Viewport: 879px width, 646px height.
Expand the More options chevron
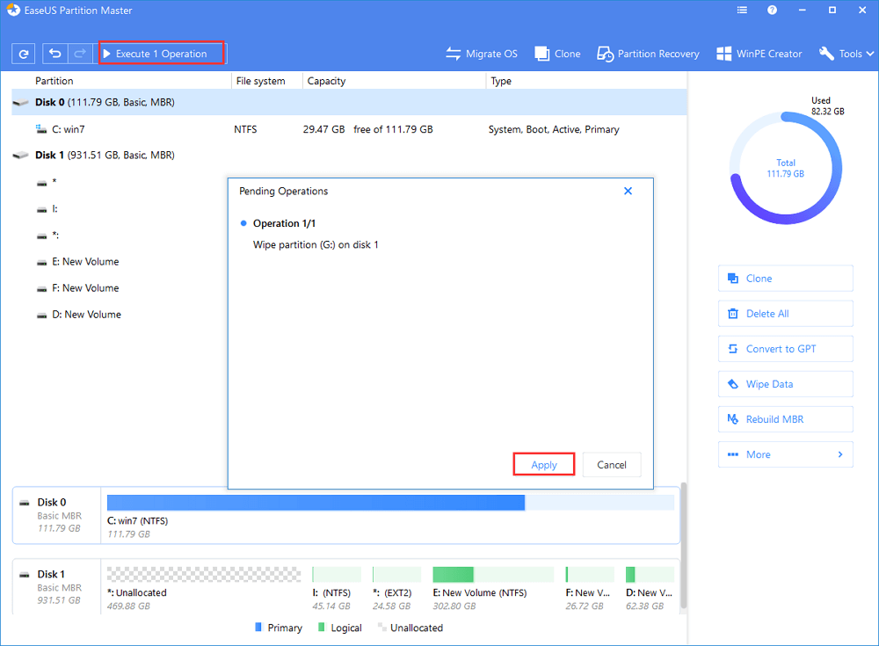coord(839,454)
